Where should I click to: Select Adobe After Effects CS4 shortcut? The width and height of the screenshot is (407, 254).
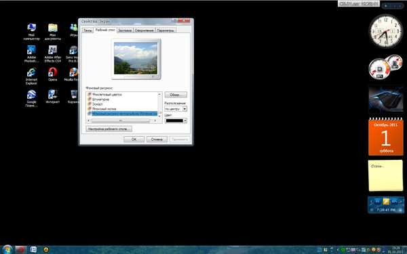click(x=53, y=54)
